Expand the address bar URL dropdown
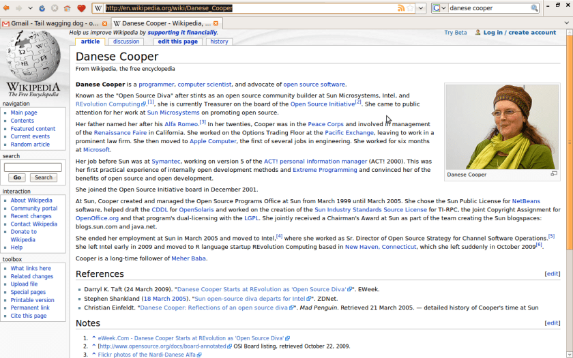The width and height of the screenshot is (573, 358). pyautogui.click(x=421, y=8)
